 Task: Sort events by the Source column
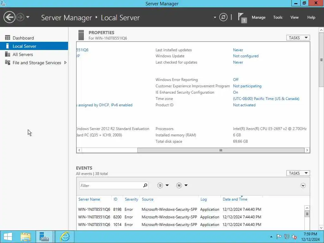pyautogui.click(x=147, y=199)
